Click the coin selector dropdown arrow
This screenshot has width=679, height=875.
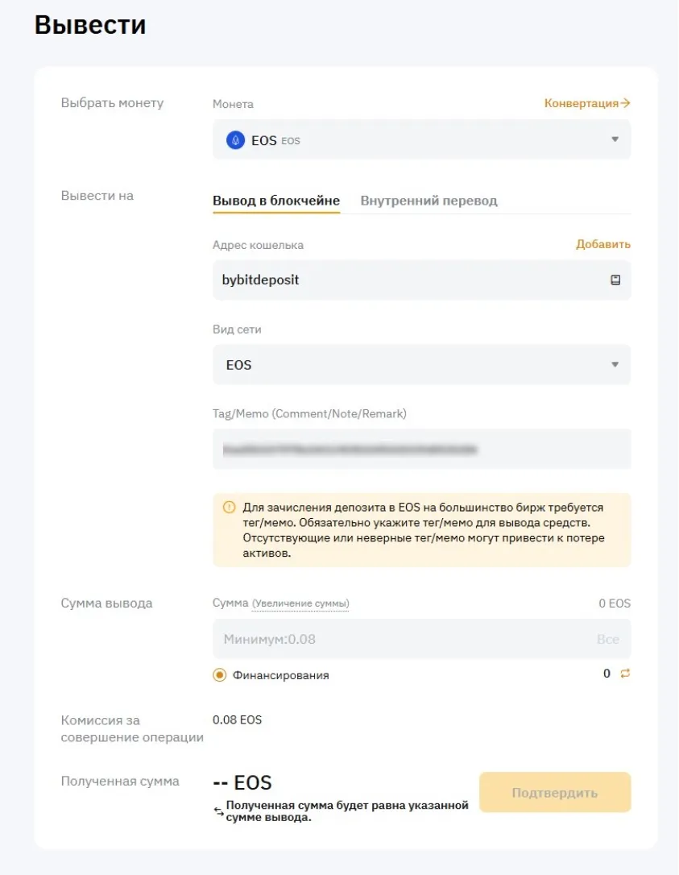point(615,140)
